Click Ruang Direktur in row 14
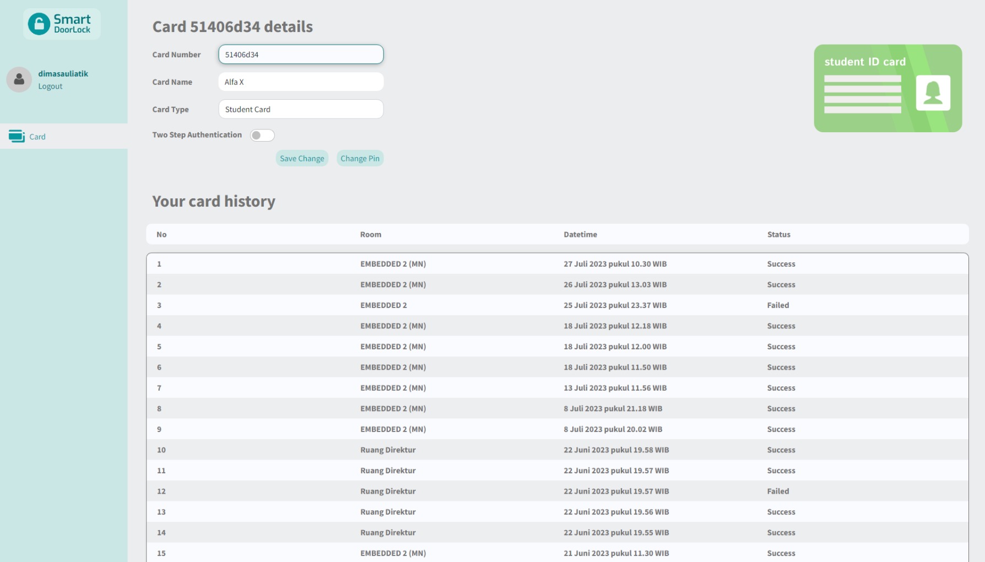 pyautogui.click(x=388, y=532)
